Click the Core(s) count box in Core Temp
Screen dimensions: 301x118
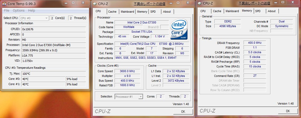coord(52,18)
